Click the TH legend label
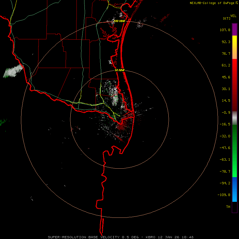This screenshot has height=239, width=239. [x=228, y=207]
